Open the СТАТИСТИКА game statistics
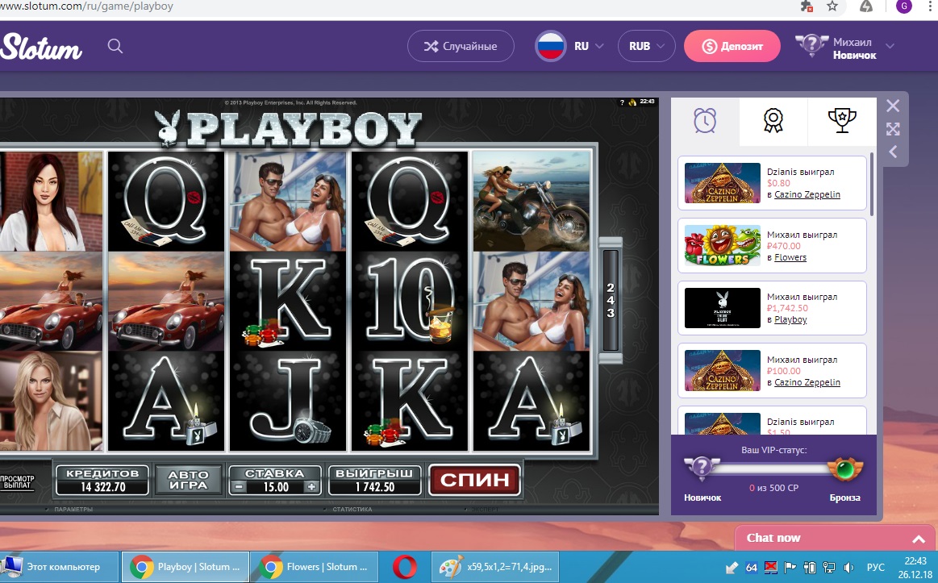The height and width of the screenshot is (583, 938). (x=352, y=510)
